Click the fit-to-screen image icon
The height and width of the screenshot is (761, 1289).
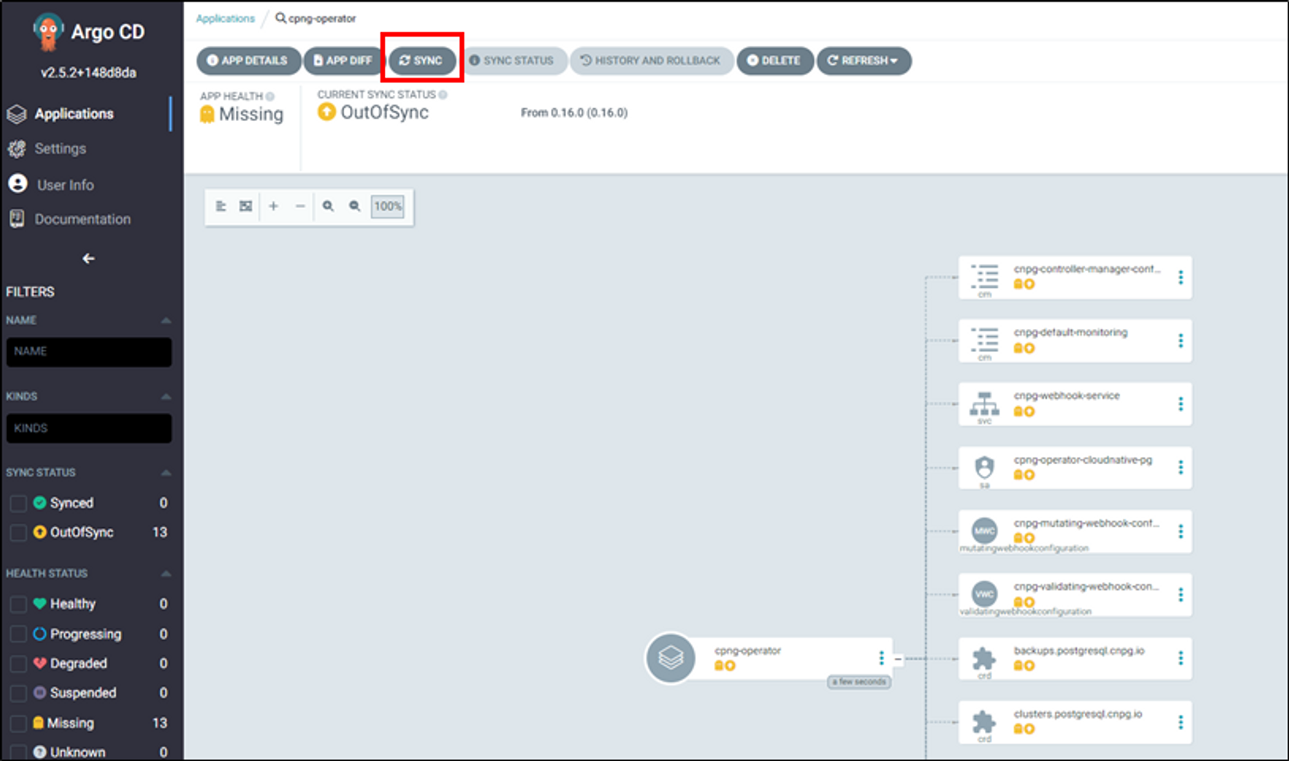coord(246,206)
